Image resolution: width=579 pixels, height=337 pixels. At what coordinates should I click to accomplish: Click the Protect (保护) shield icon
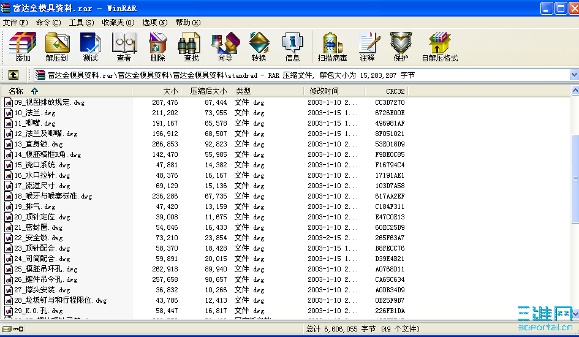pyautogui.click(x=401, y=47)
